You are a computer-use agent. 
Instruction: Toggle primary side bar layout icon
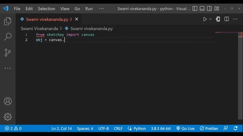[195, 8]
